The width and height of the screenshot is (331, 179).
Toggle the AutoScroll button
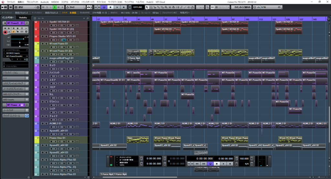tap(88, 7)
